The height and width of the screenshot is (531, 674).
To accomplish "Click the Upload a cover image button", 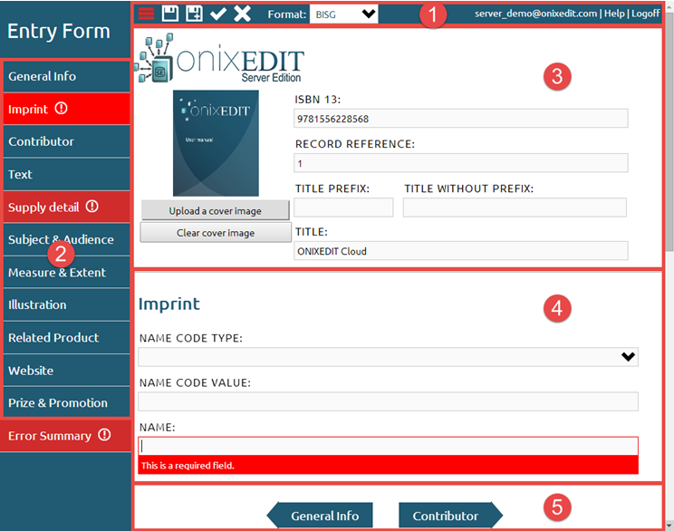I will (216, 211).
